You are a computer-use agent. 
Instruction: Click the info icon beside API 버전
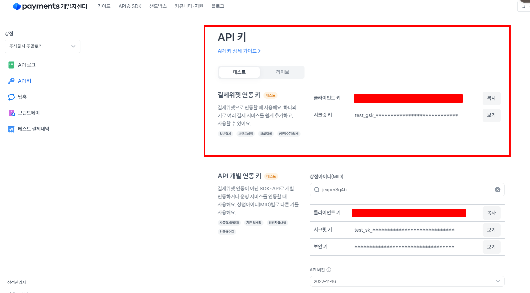click(x=329, y=270)
